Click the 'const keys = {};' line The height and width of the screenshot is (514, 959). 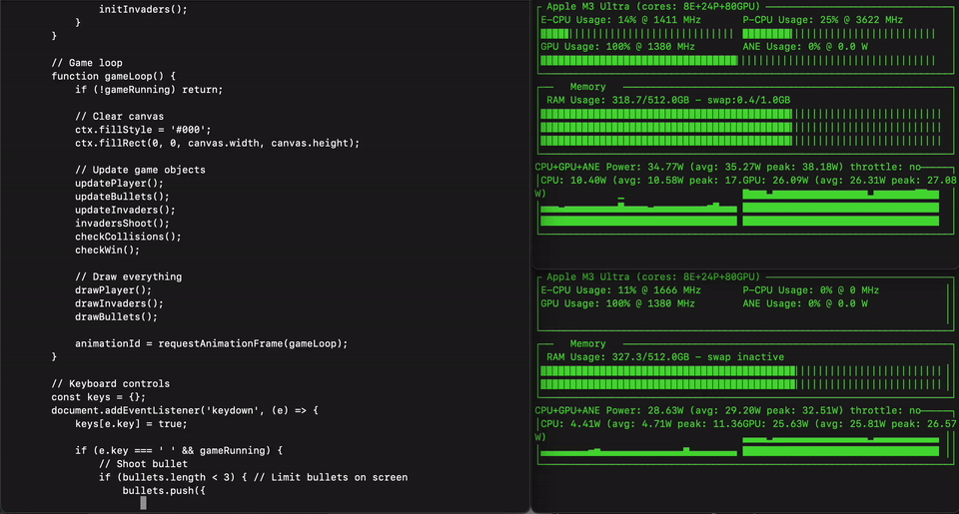coord(99,397)
